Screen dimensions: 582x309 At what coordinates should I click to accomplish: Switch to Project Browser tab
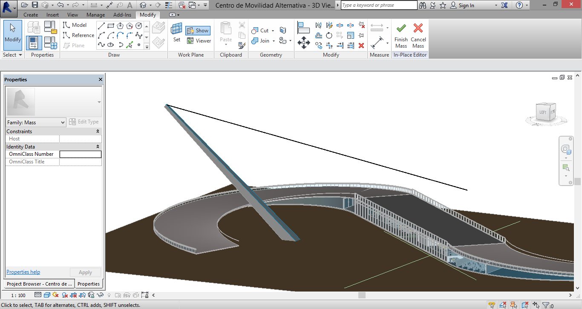[x=39, y=284]
